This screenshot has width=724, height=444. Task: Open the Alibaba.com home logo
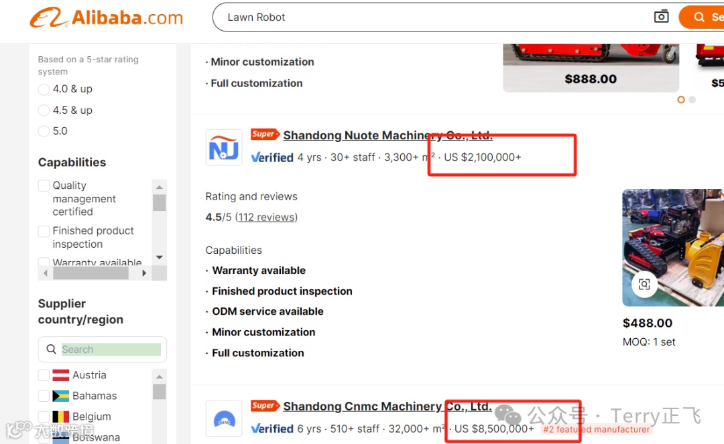coord(106,17)
